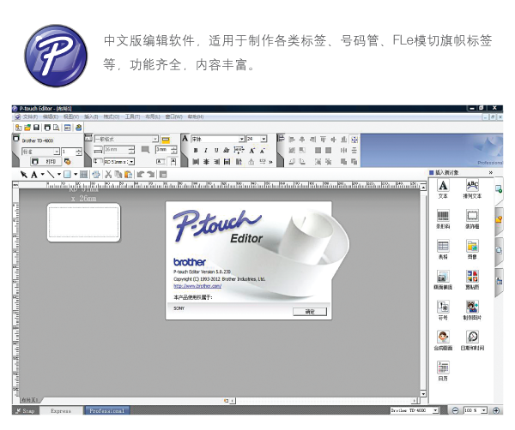Screen dimensions: 515x430
Task: Increase the number of copies stepper
Action: pyautogui.click(x=79, y=150)
